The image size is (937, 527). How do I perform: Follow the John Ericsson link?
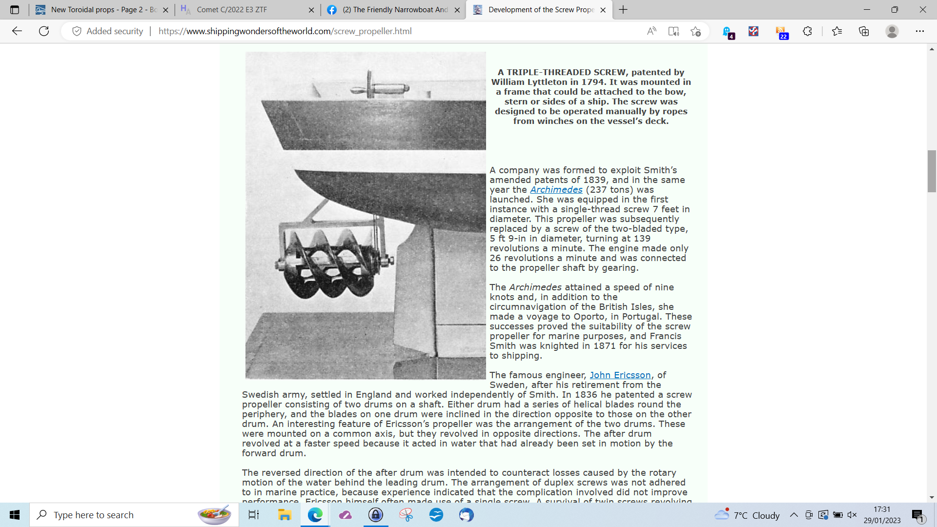pos(620,375)
